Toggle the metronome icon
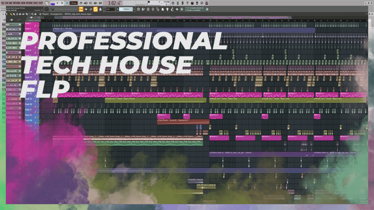The image size is (374, 210). (x=81, y=3)
